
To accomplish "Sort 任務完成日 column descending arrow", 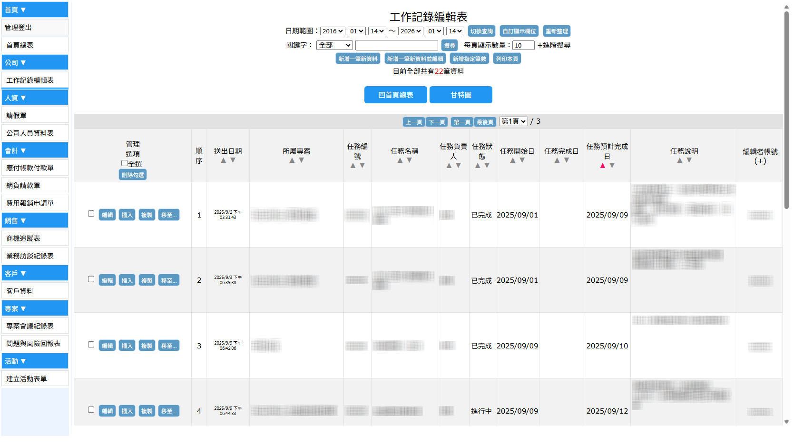I will tap(566, 160).
